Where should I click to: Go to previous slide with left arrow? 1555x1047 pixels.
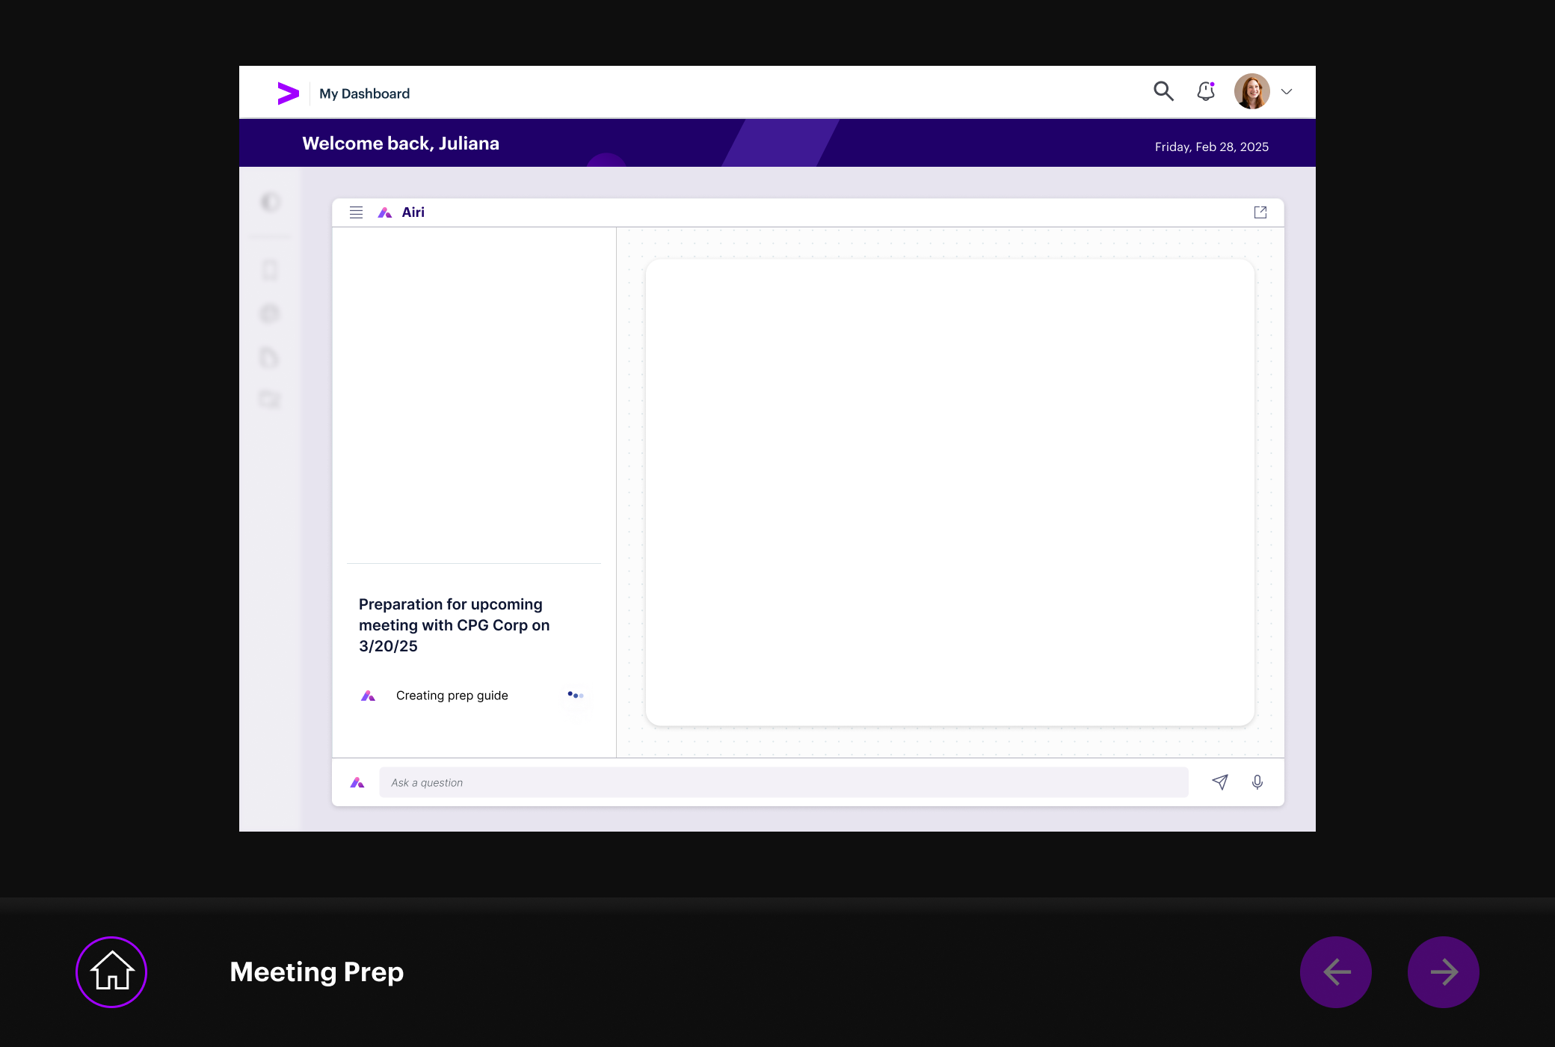click(1336, 972)
